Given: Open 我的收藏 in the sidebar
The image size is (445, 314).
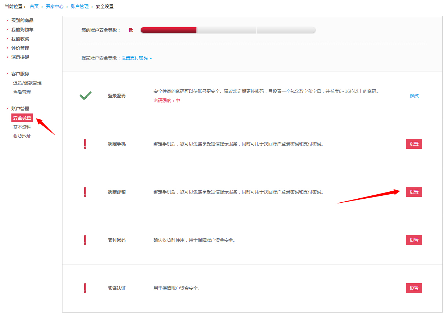Looking at the screenshot, I should click(x=20, y=39).
